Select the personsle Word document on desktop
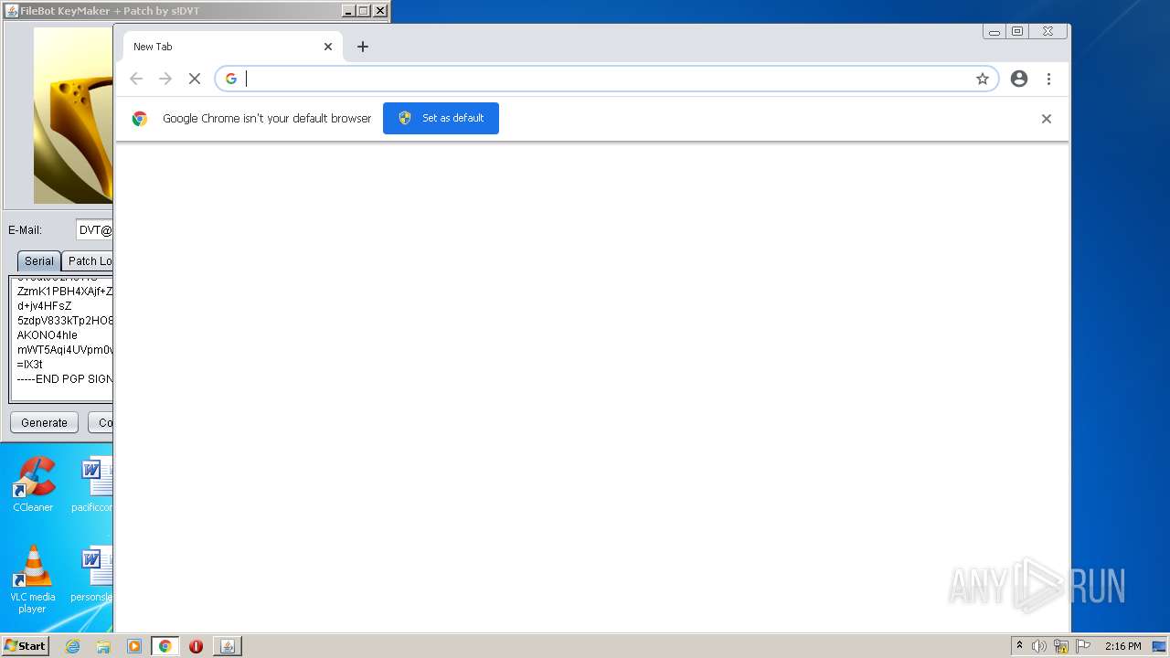Screen dimensions: 1170x658 pyautogui.click(x=92, y=574)
